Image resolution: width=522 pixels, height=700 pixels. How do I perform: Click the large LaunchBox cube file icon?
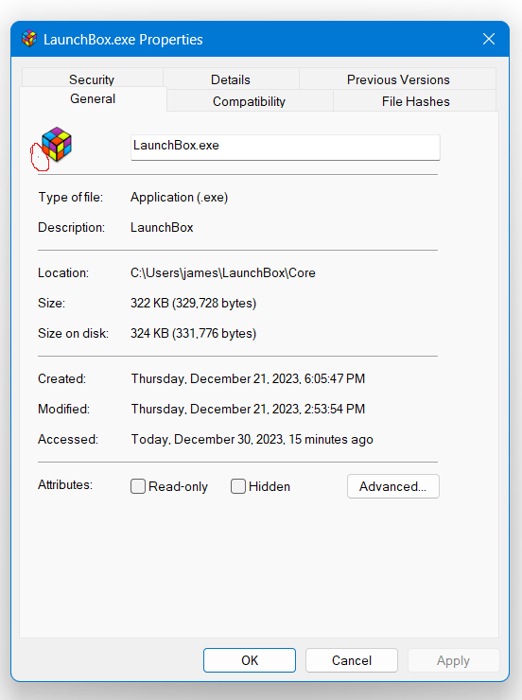point(57,144)
